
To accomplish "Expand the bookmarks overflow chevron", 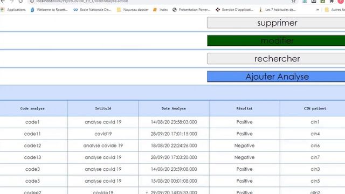I will pyautogui.click(x=318, y=10).
